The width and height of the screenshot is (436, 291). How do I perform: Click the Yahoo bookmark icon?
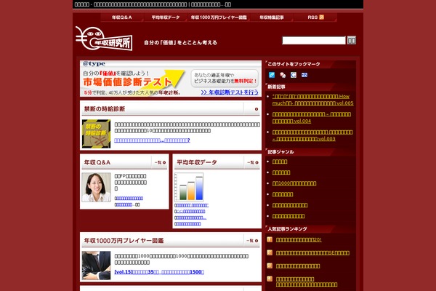tap(304, 75)
